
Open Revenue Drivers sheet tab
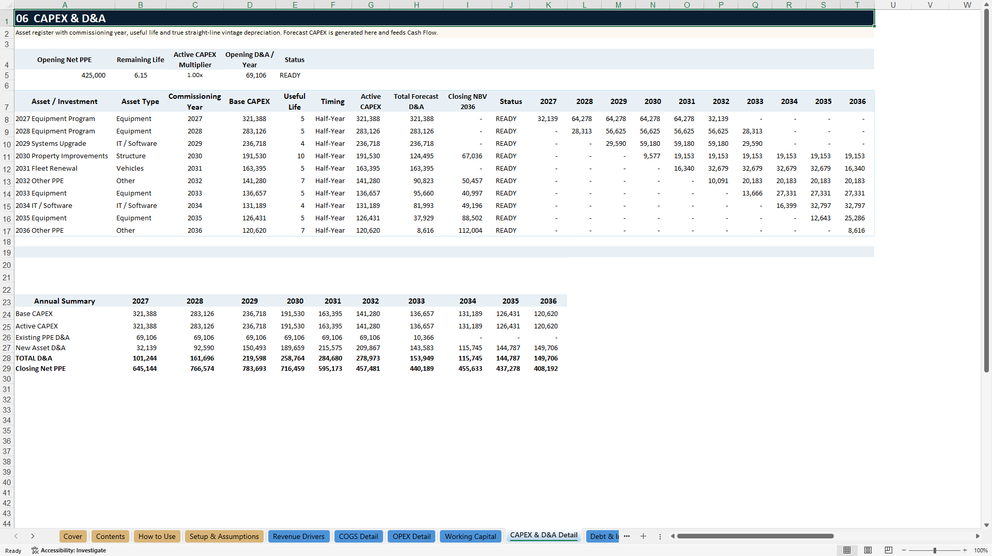[x=299, y=536]
